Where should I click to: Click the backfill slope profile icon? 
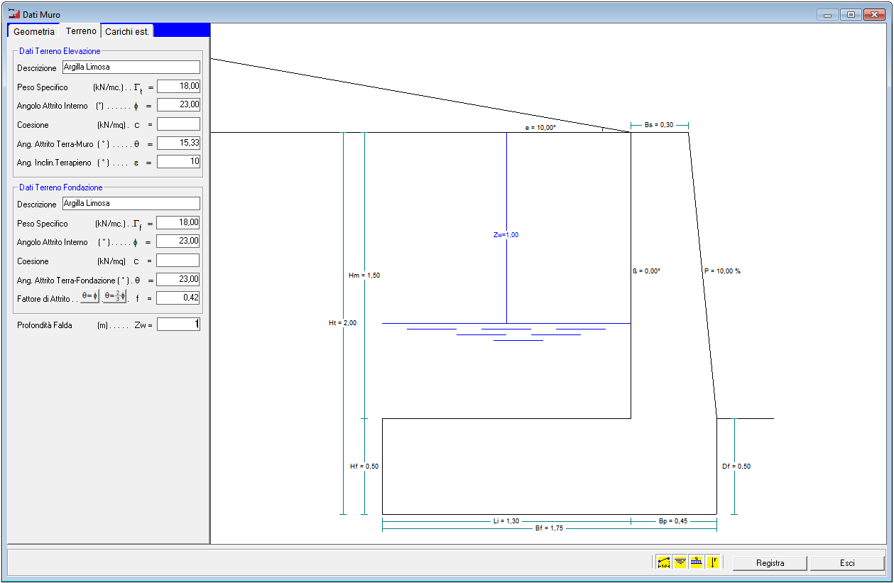(x=664, y=562)
